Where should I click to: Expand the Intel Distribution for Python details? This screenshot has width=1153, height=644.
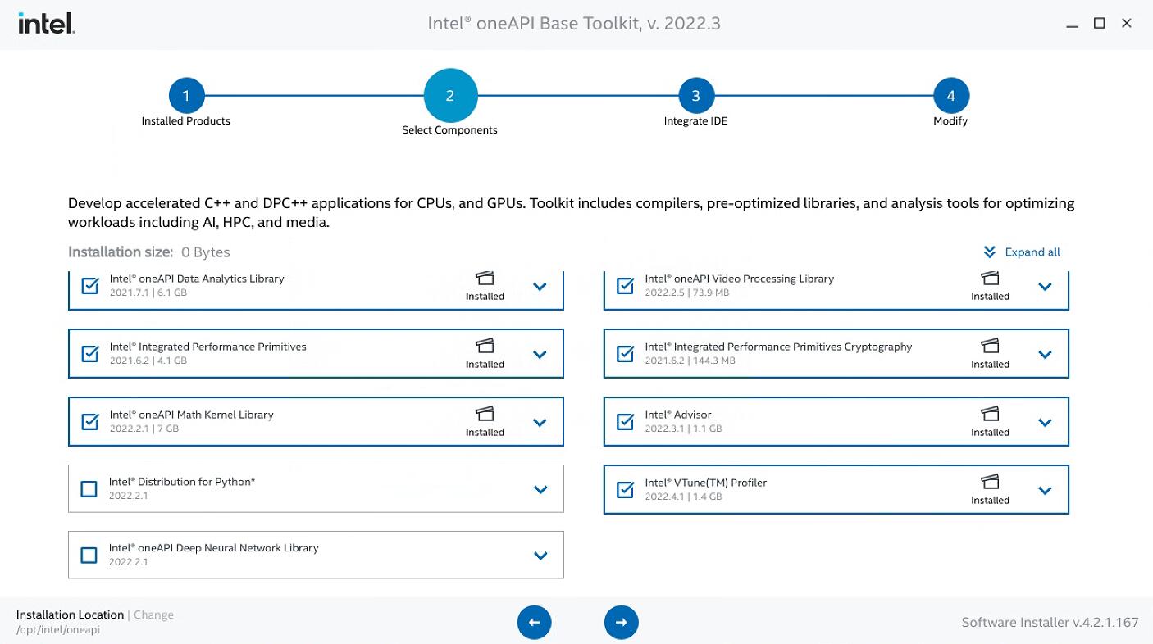(x=540, y=489)
